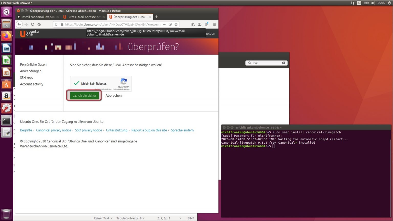Close the Bitte E-Mail-Adresse tab
Image resolution: width=393 pixels, height=221 pixels.
[x=103, y=17]
